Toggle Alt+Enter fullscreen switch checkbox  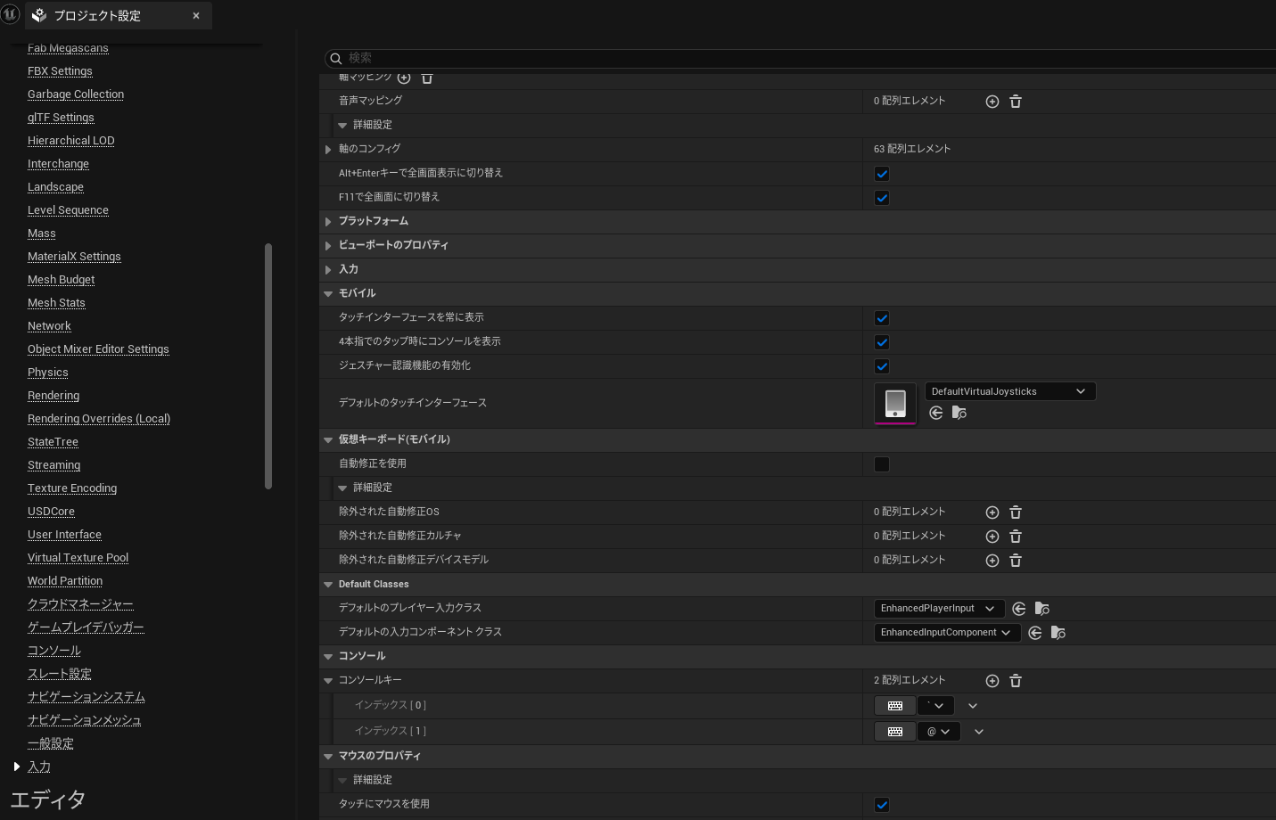(882, 174)
